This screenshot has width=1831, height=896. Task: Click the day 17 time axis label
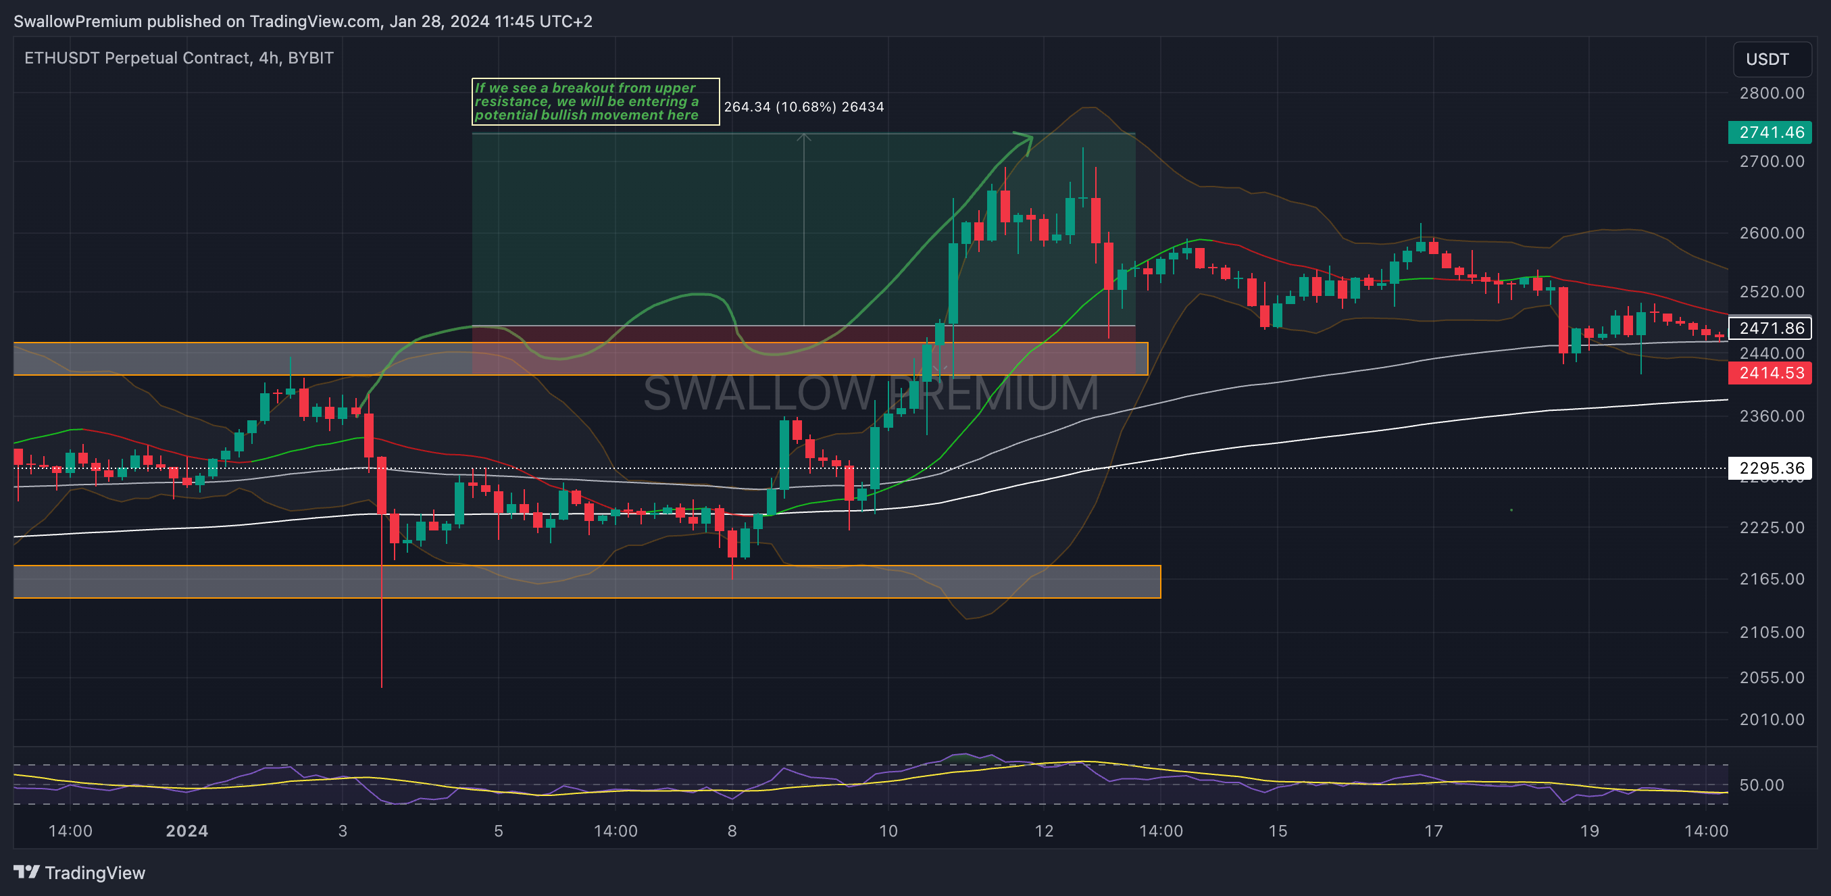click(1433, 830)
